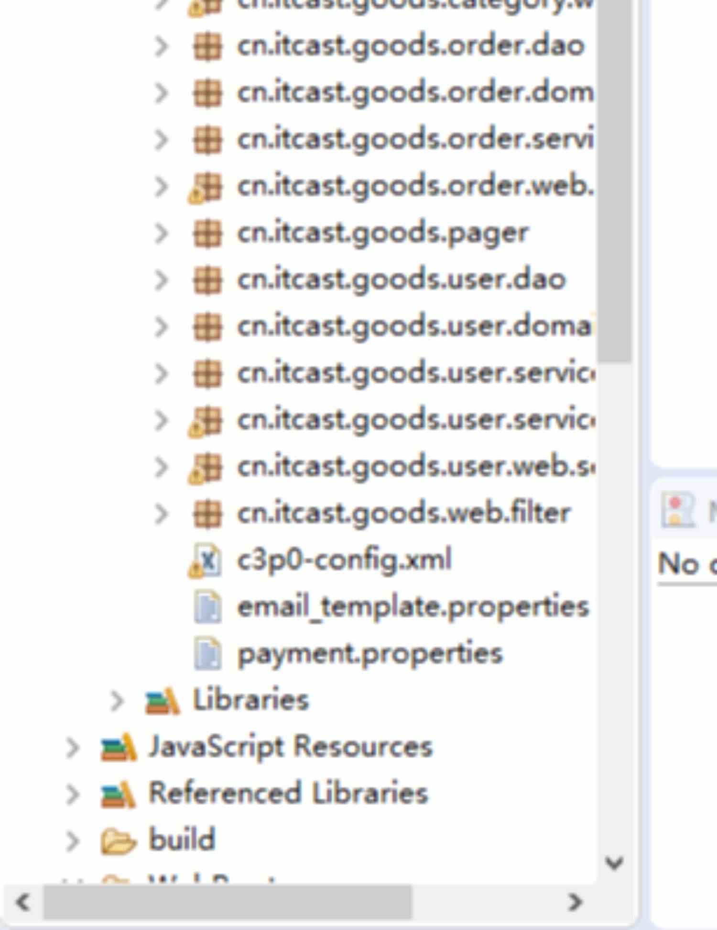Select the c3p0-config.xml file name
Viewport: 717px width, 930px height.
344,560
